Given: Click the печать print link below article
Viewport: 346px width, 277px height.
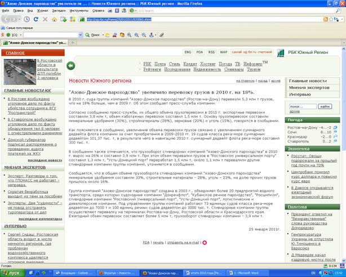Looking at the screenshot, I should coord(158,243).
